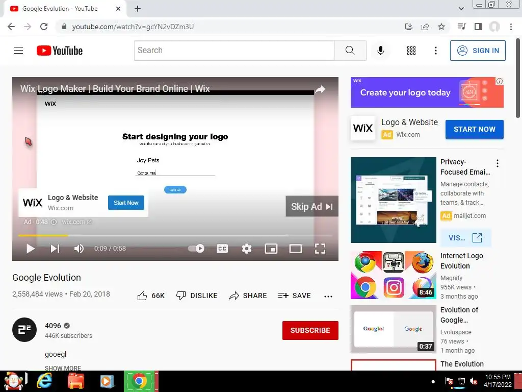Open the options menu for the mailjet ad
Viewport: 522px width, 392px height.
click(x=498, y=163)
